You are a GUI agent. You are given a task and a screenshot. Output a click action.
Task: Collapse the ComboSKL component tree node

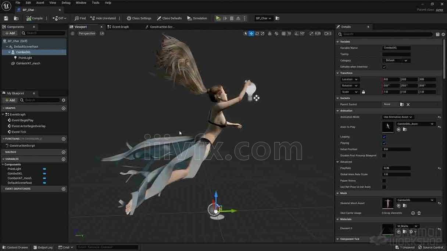point(10,52)
